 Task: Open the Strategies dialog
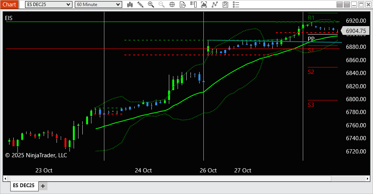point(225,5)
